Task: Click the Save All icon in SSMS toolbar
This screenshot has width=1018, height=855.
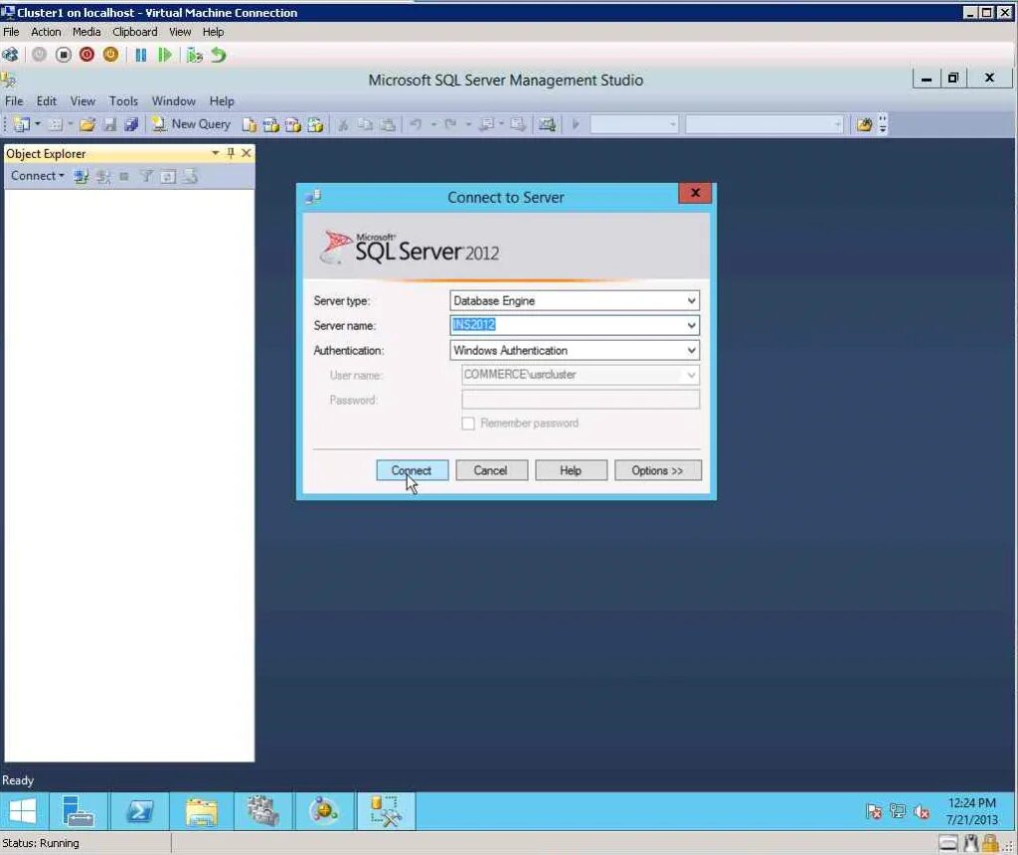Action: (x=131, y=124)
